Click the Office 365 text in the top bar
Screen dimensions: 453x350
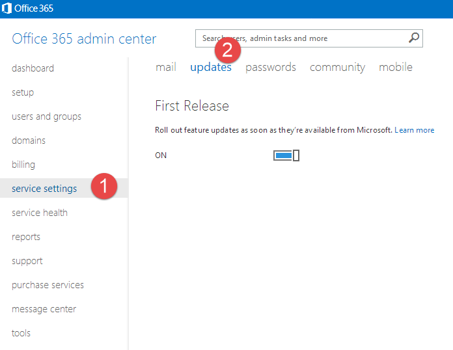(x=34, y=8)
